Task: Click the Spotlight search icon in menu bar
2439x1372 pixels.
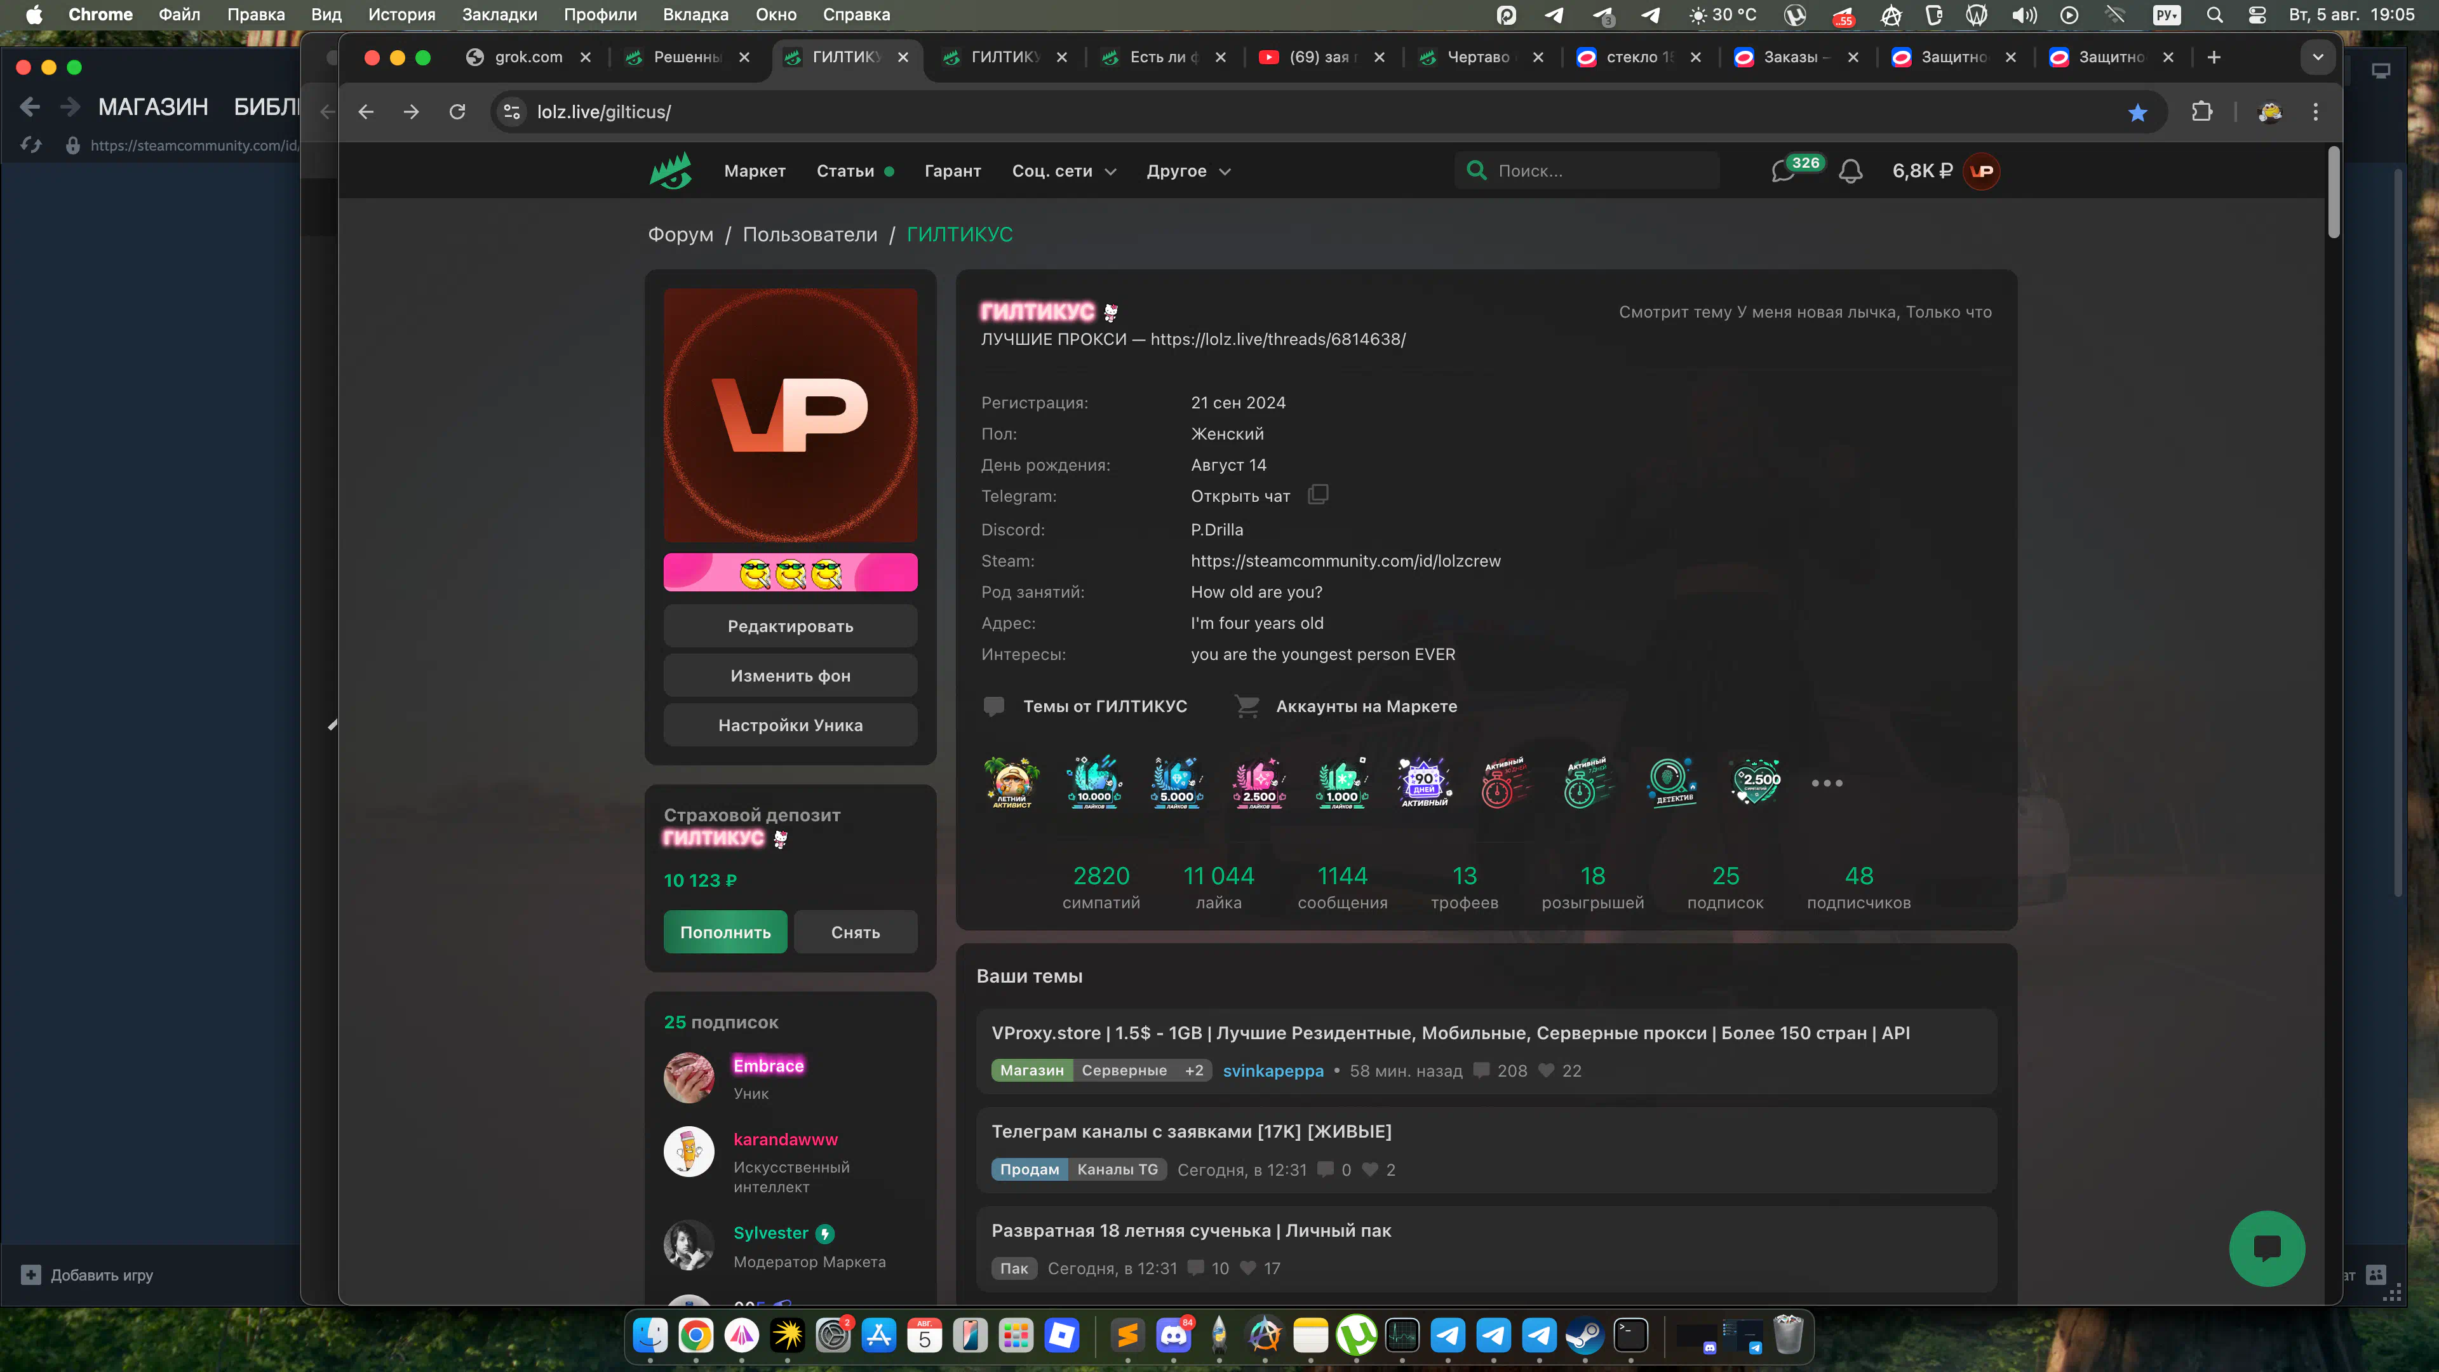Action: tap(2215, 14)
